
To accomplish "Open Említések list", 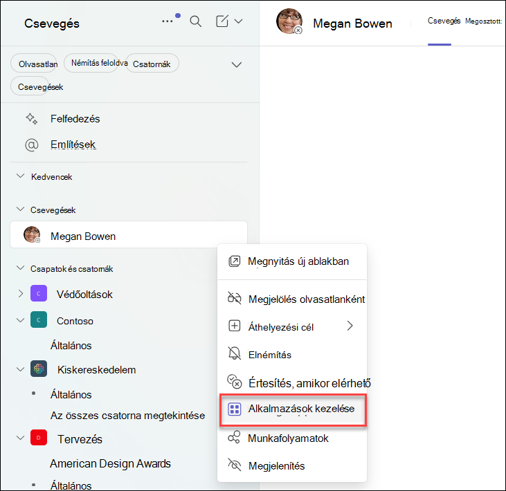I will click(x=73, y=145).
